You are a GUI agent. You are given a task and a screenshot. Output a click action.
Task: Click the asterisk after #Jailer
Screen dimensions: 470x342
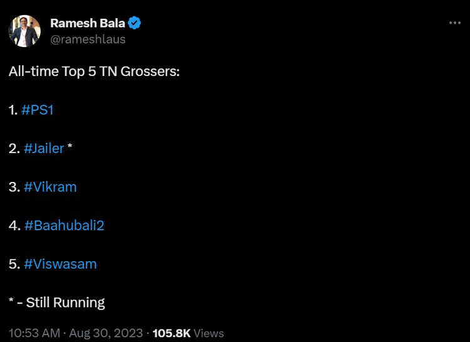tap(70, 147)
